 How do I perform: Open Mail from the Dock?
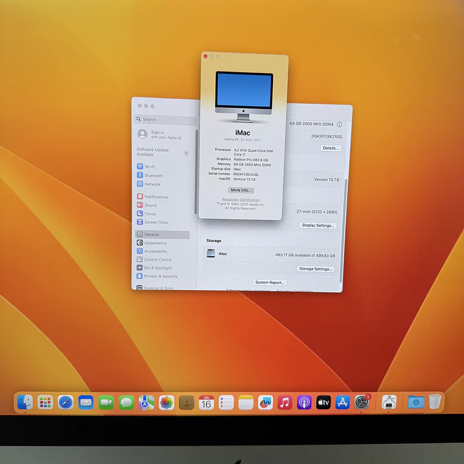point(86,403)
